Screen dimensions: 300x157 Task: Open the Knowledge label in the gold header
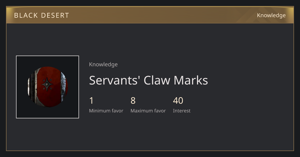point(271,15)
